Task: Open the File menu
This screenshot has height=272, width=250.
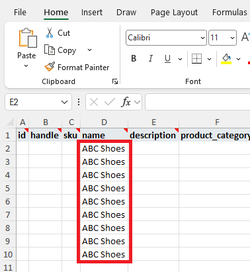Action: [x=20, y=13]
